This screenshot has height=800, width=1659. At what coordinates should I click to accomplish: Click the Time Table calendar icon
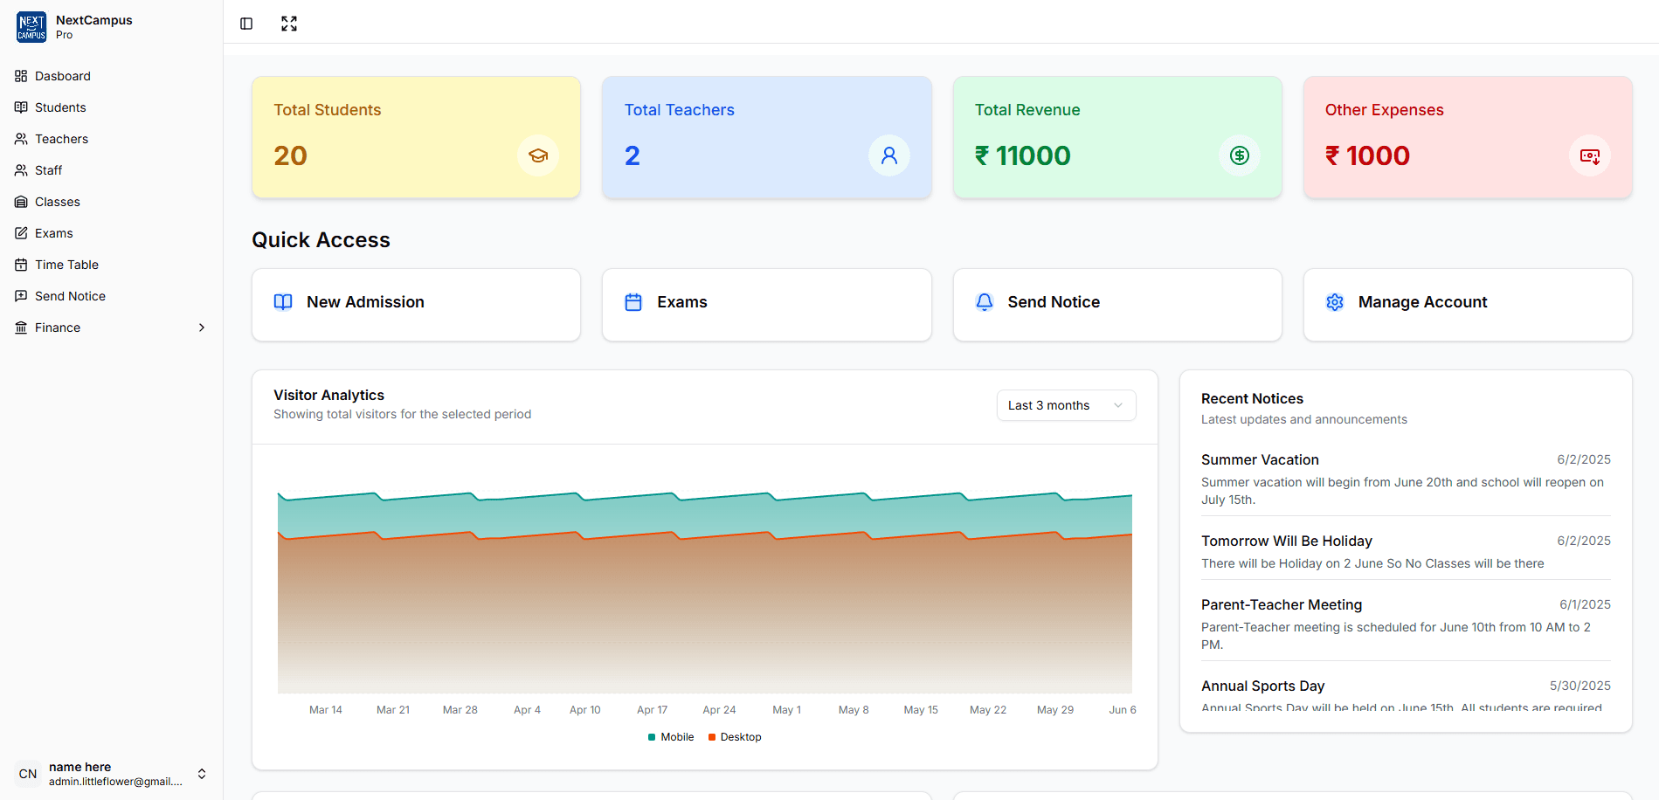[x=21, y=265]
